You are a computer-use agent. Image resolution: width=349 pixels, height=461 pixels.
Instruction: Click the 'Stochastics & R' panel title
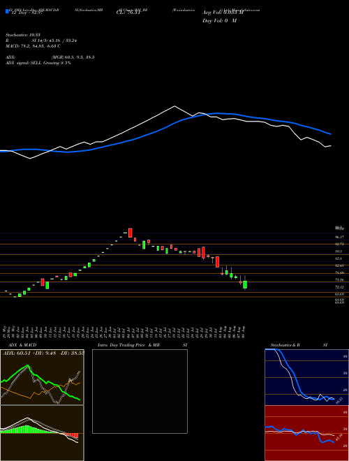point(285,345)
